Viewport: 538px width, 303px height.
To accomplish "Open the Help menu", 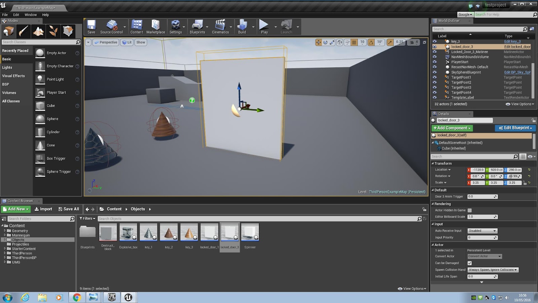I will tap(45, 15).
